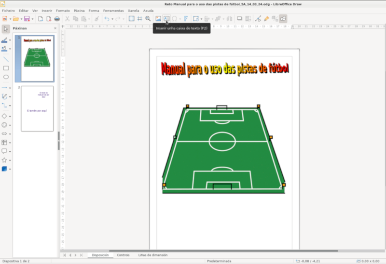Expand the stars and banners shapes dropdown

[x=10, y=160]
